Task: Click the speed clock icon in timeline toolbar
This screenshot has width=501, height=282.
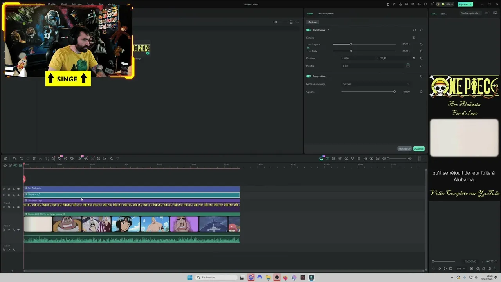Action: 65,159
